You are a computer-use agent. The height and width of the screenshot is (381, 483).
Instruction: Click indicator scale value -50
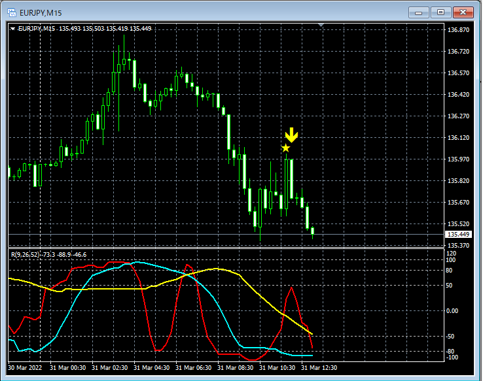(450, 337)
